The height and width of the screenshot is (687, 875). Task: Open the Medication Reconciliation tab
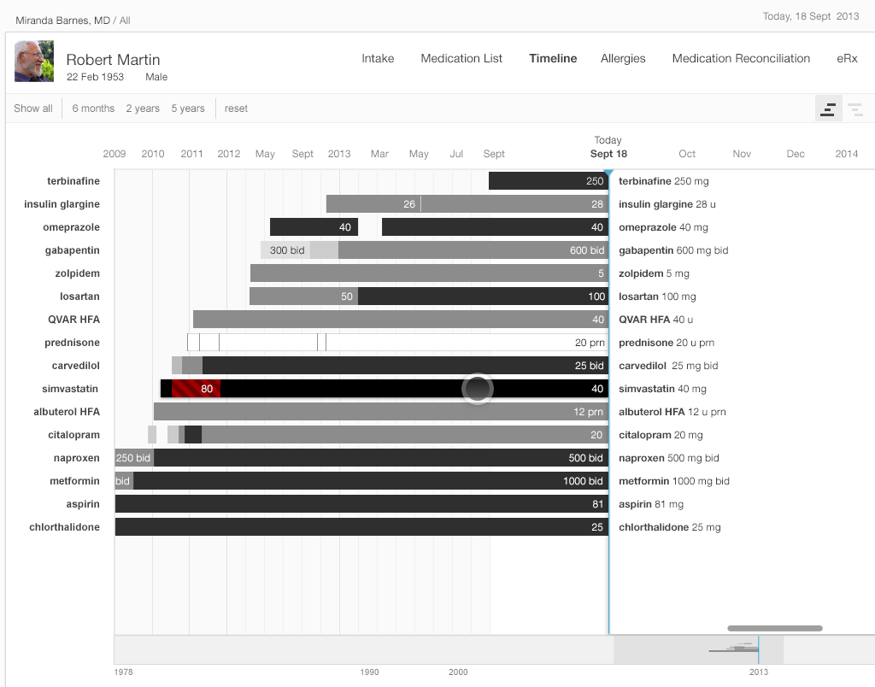click(x=741, y=58)
